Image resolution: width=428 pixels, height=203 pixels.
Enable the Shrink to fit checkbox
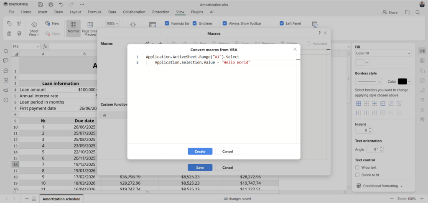click(x=357, y=175)
